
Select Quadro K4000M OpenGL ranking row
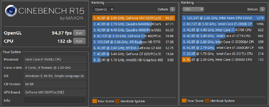click(x=134, y=24)
